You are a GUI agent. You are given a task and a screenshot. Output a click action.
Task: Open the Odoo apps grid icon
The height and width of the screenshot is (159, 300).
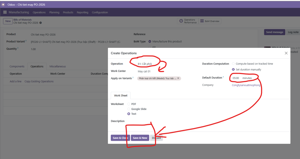tap(5, 12)
